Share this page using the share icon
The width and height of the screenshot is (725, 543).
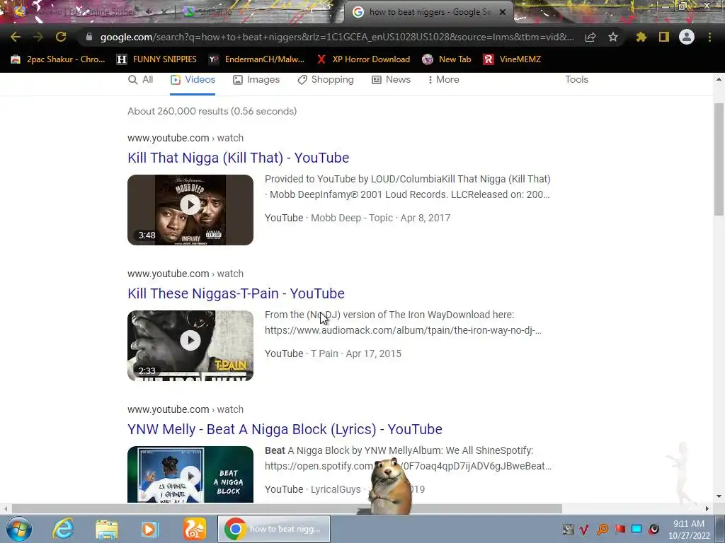590,37
